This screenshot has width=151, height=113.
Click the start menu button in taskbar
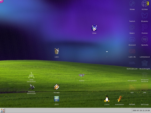tap(3, 110)
